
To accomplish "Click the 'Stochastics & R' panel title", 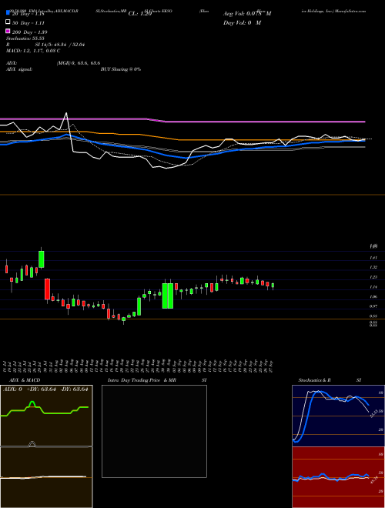I will click(314, 380).
